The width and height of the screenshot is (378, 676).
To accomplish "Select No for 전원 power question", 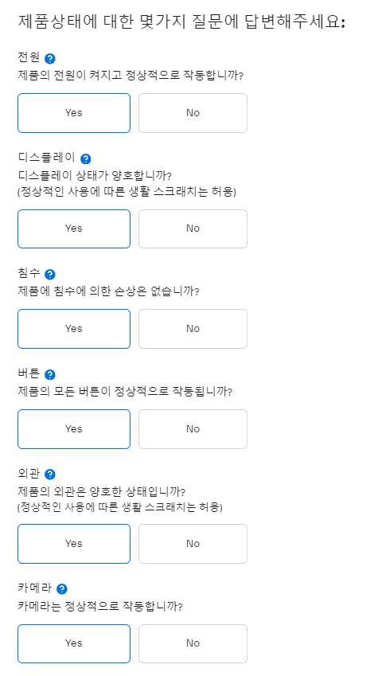I will (193, 113).
